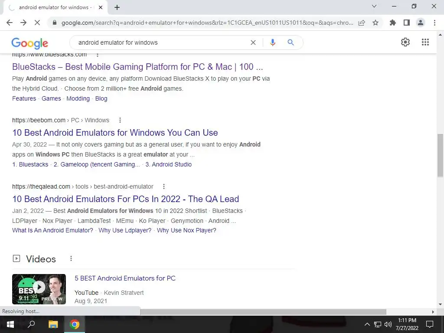Open the more options for beebom.com result
The width and height of the screenshot is (444, 333).
120,120
